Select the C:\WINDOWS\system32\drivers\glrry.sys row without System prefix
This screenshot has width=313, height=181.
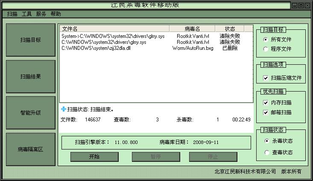156,42
